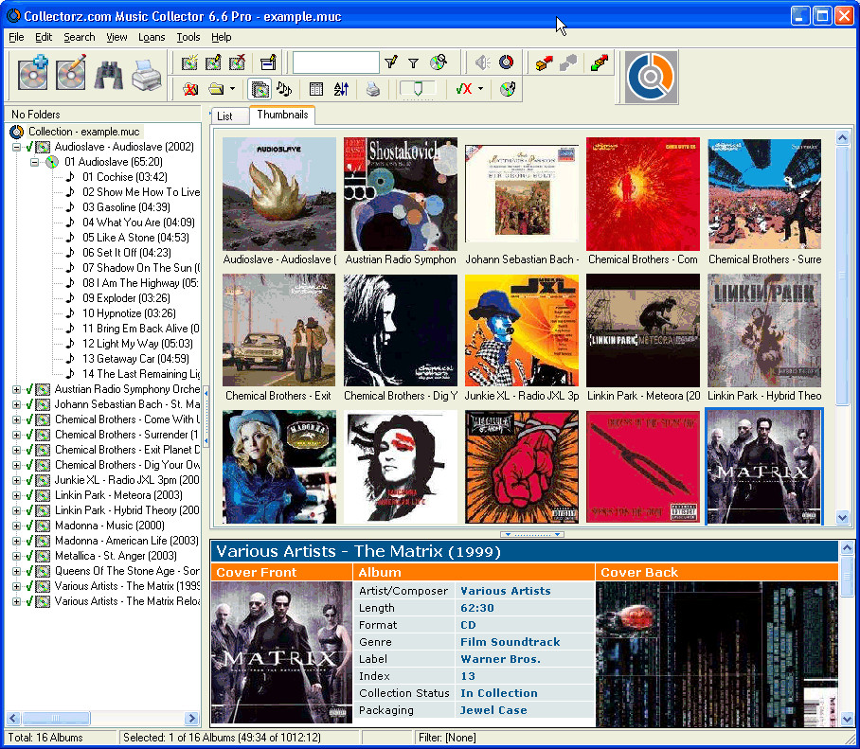This screenshot has height=749, width=860.
Task: Click the greyed-out return loan icon
Action: pos(568,63)
